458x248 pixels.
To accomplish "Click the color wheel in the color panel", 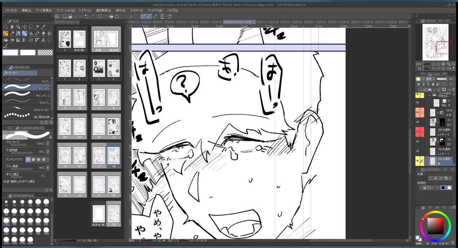I will point(435,225).
